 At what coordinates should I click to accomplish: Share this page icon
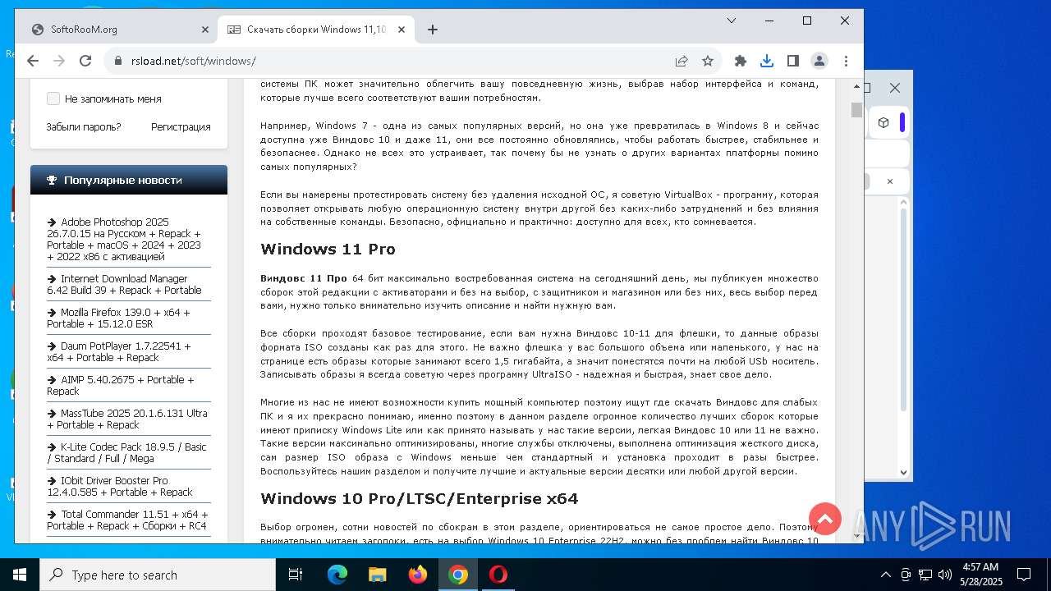tap(682, 61)
